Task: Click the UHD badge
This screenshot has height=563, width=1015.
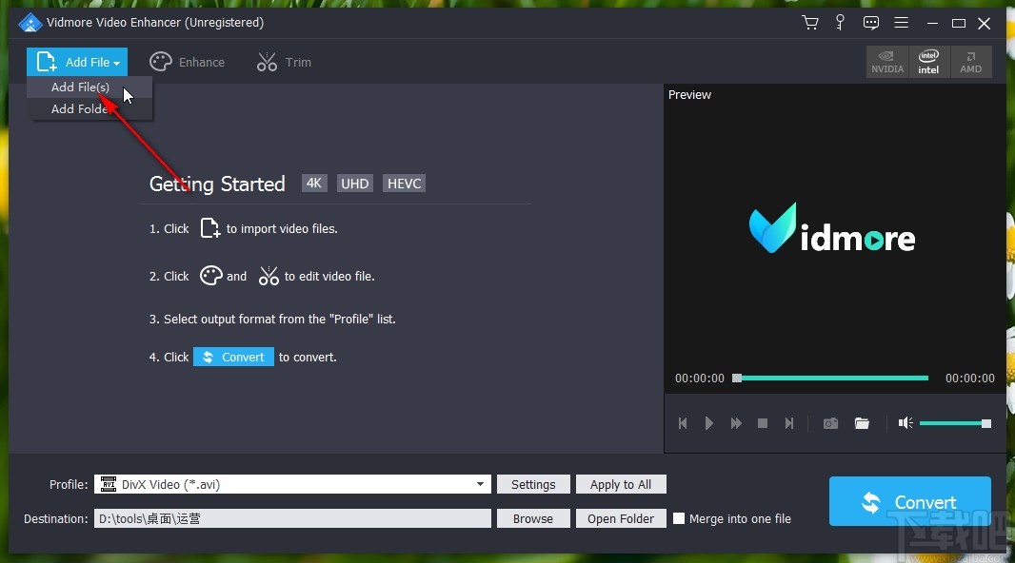Action: tap(355, 184)
